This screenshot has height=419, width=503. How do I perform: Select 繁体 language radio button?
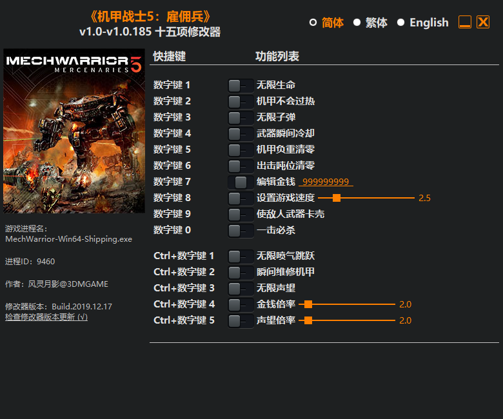point(357,23)
